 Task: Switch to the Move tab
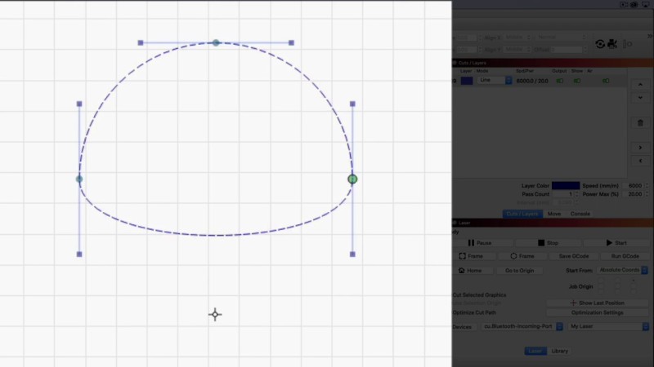tap(554, 214)
